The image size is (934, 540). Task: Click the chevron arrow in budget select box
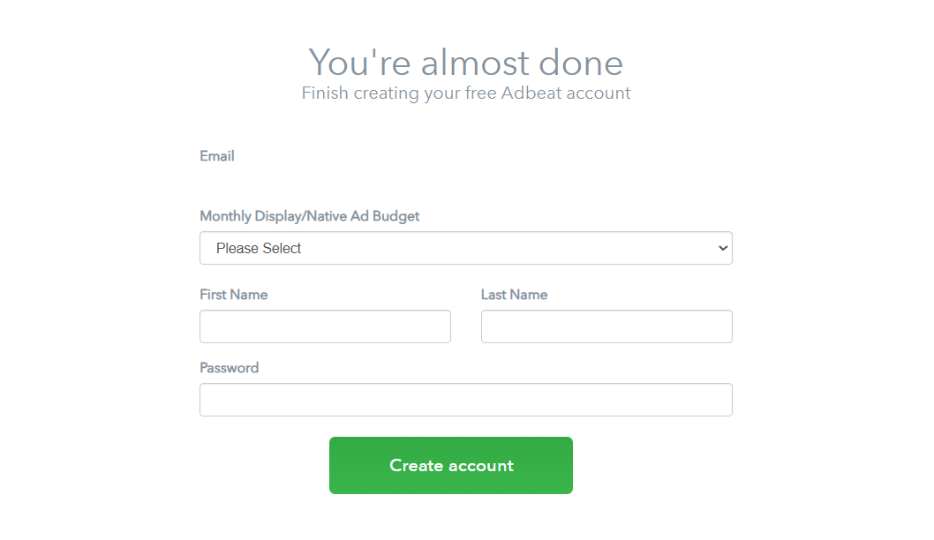coord(723,248)
